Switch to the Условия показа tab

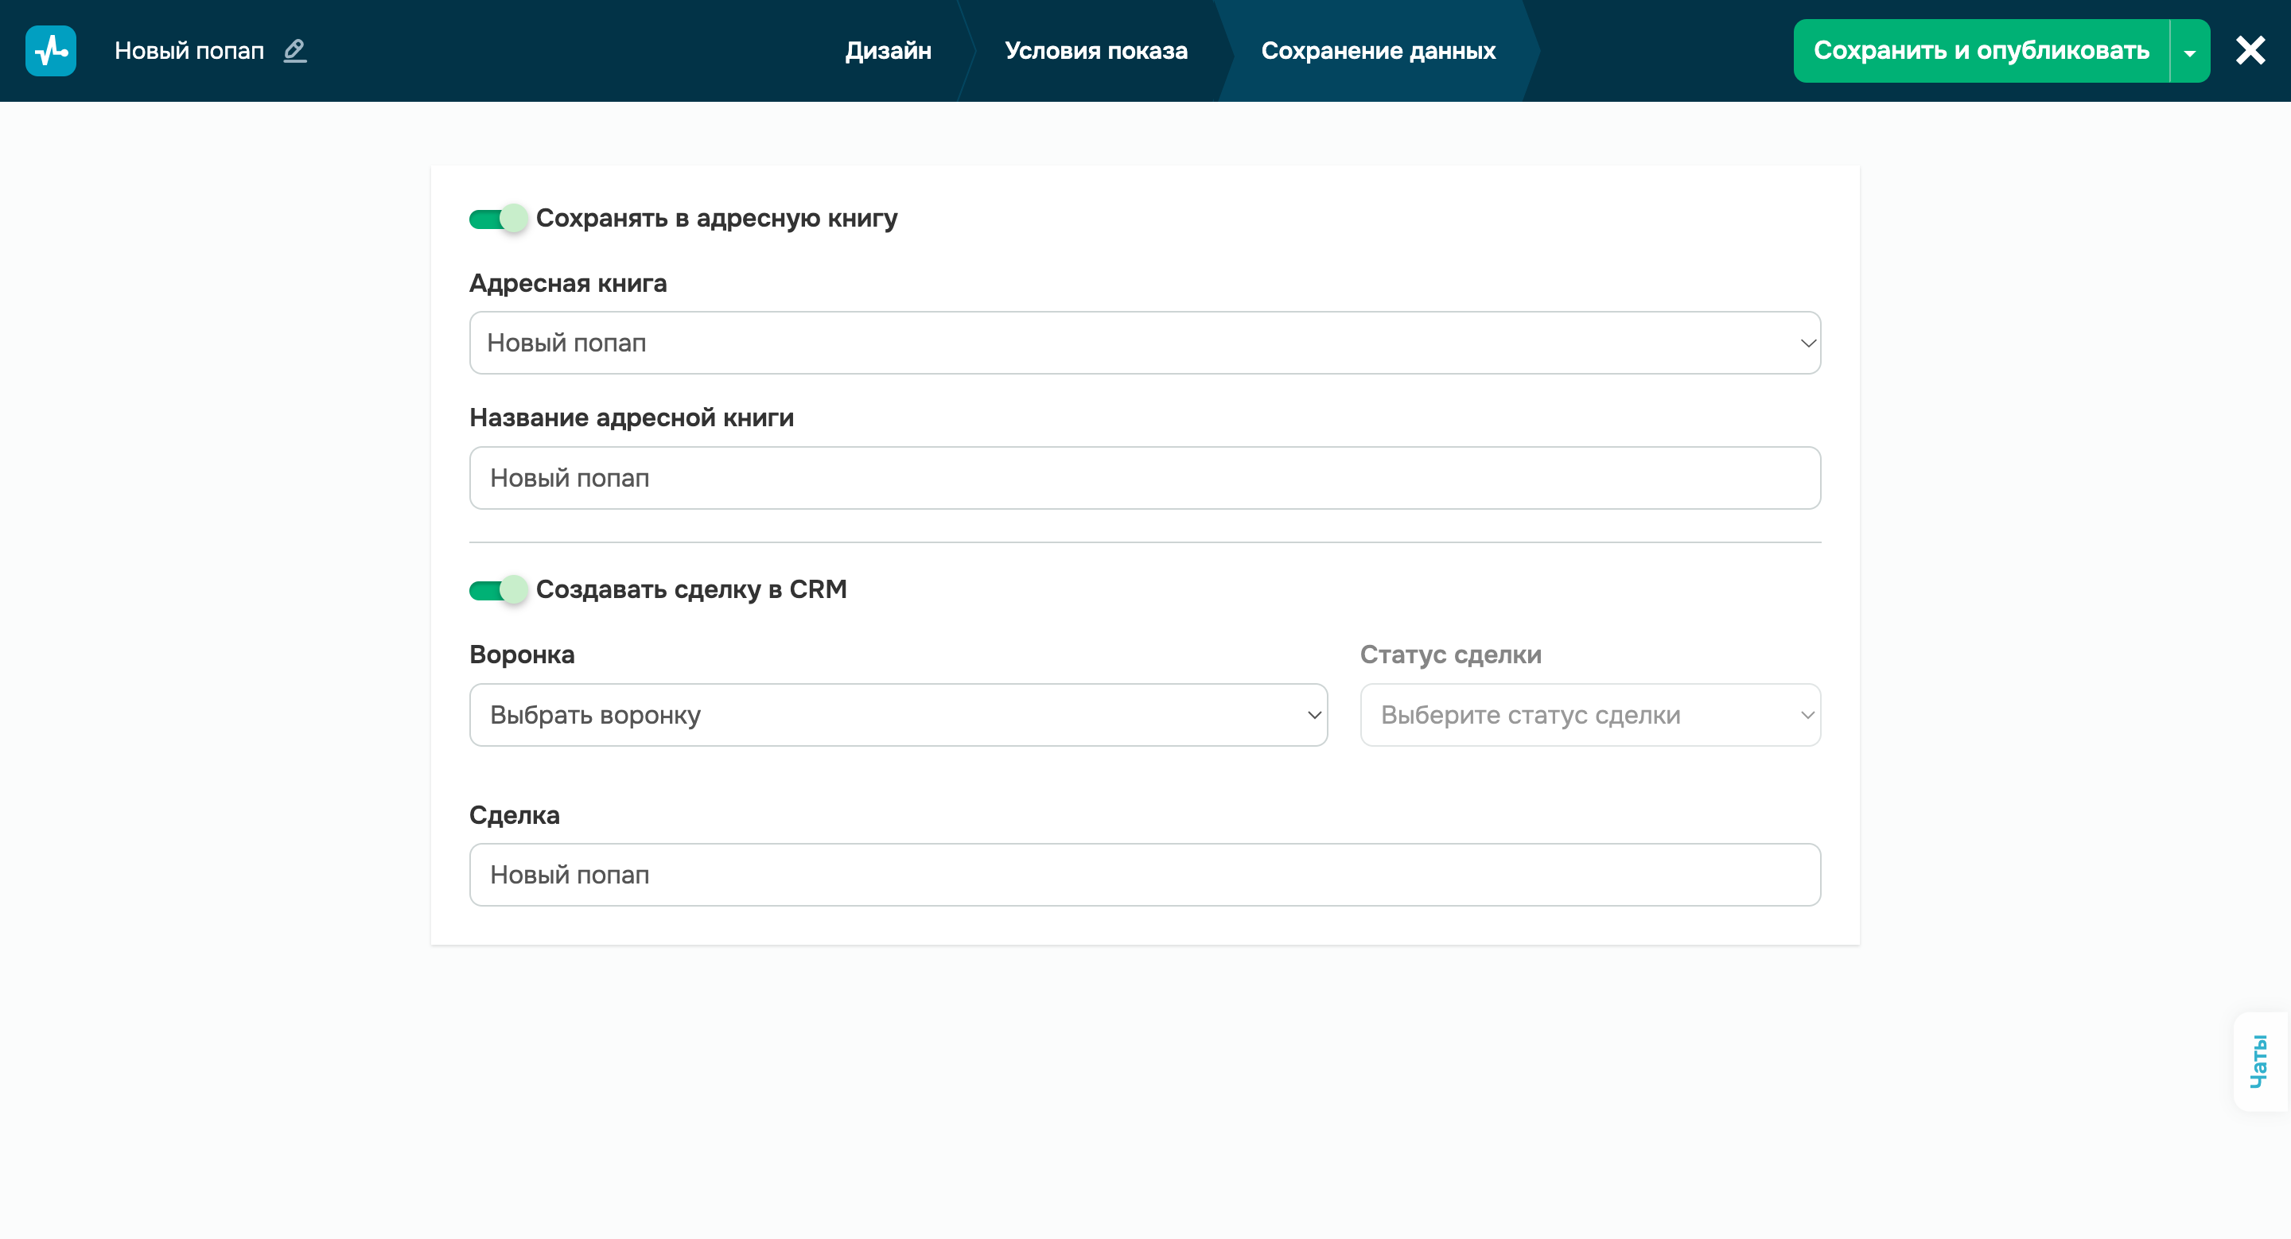(1095, 51)
